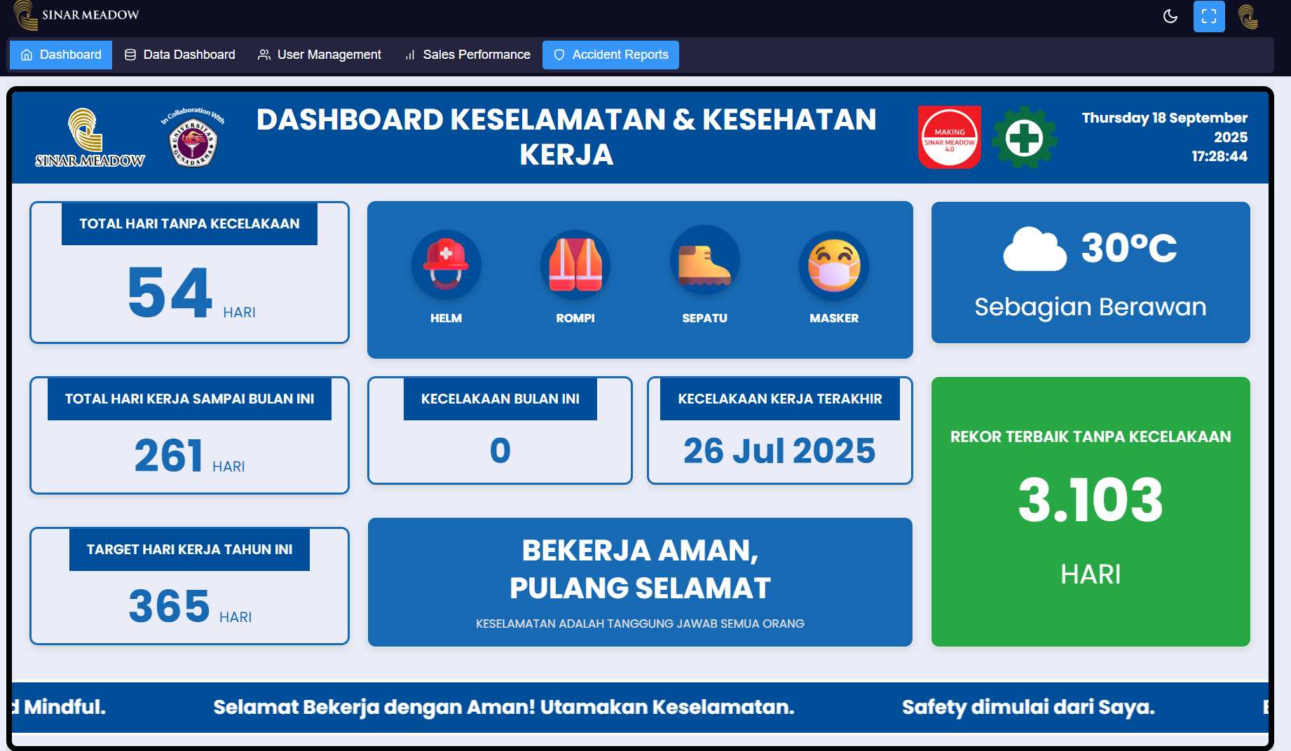1291x751 pixels.
Task: Select the Rompi safety vest icon
Action: [575, 265]
